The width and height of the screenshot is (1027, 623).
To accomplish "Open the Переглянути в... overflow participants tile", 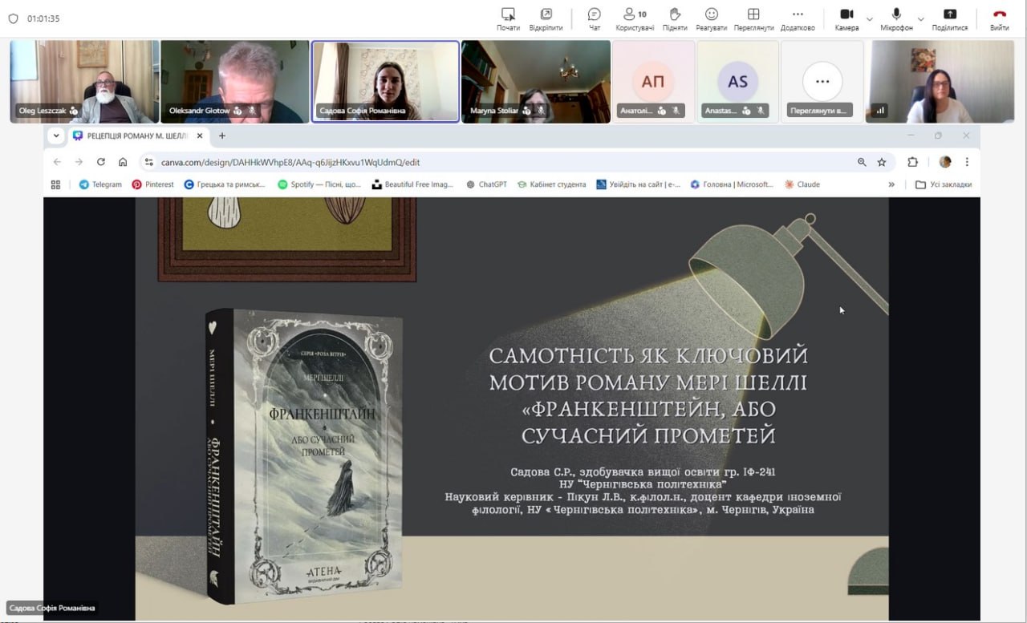I will tap(822, 82).
